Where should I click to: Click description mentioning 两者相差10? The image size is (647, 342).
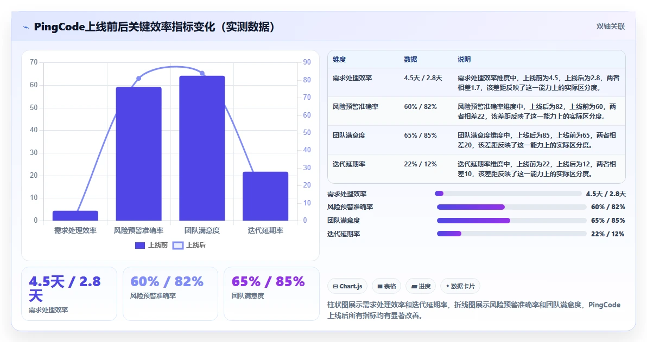tap(537, 169)
